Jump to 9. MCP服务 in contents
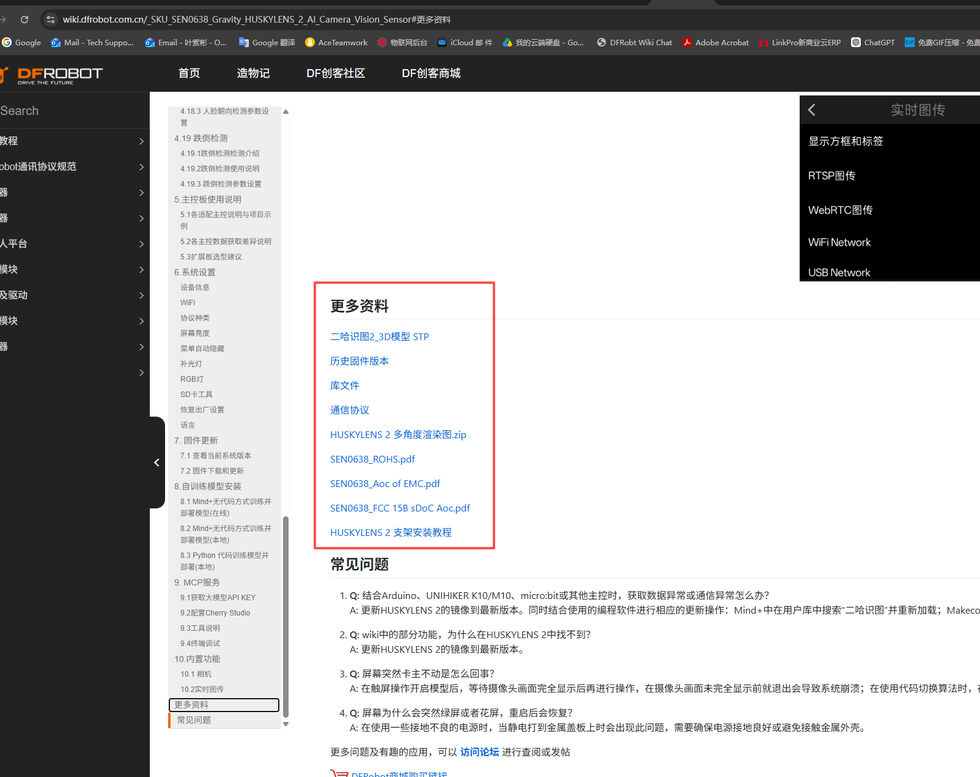980x777 pixels. pos(197,582)
